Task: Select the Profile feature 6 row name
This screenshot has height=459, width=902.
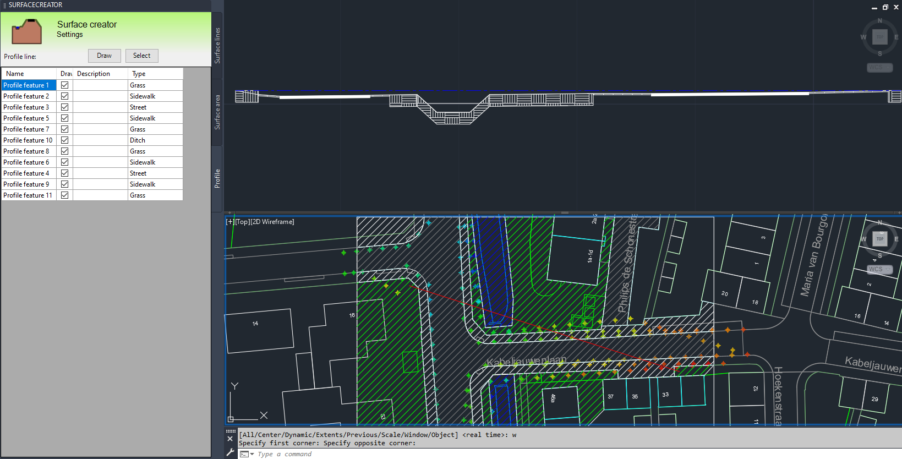Action: [x=29, y=162]
